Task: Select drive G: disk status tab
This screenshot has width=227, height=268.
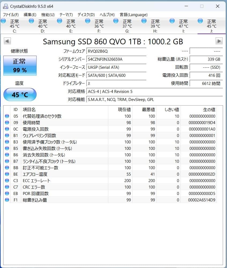Action: pos(127,26)
